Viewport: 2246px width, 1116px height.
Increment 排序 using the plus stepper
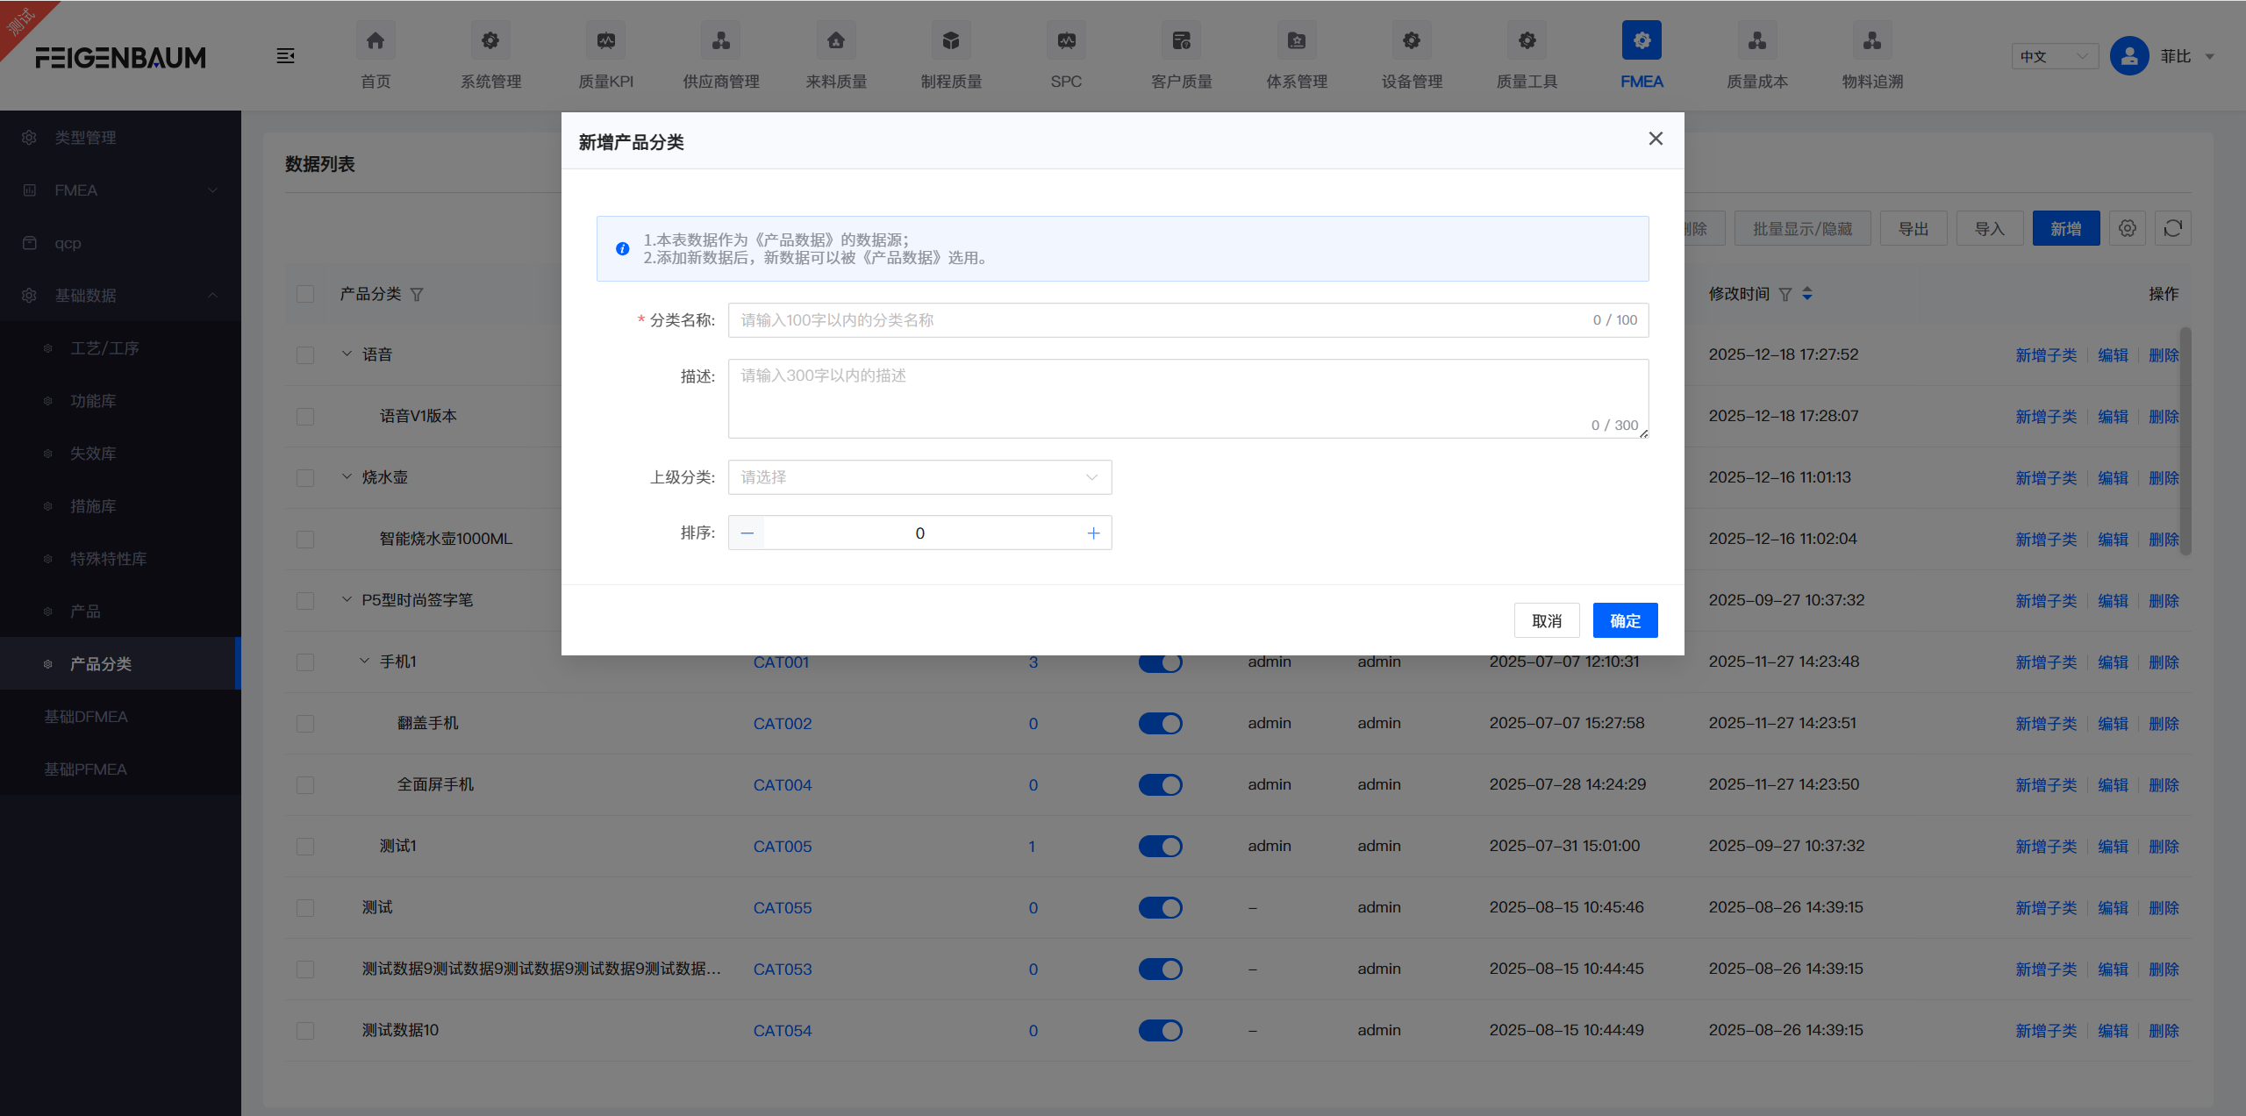1092,533
